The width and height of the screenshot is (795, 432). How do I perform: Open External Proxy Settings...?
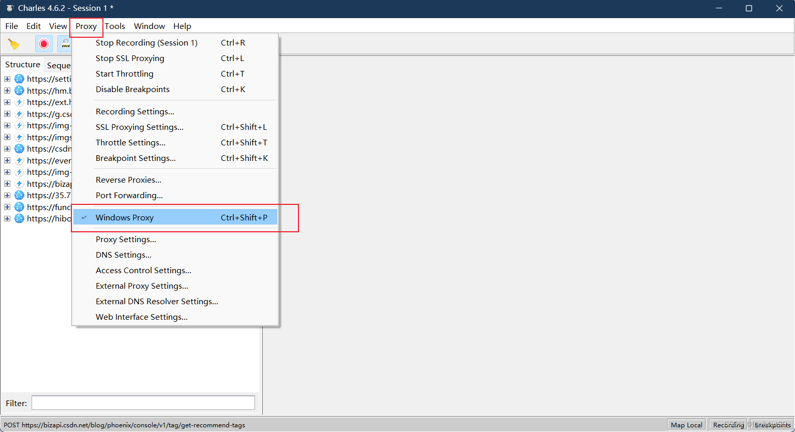[x=175, y=286]
